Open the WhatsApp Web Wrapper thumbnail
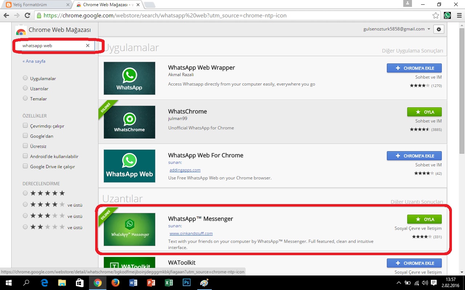Viewport: 465px width, 290px height. (129, 78)
